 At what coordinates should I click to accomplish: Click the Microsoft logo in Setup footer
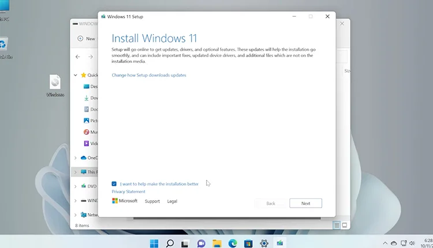coord(125,201)
